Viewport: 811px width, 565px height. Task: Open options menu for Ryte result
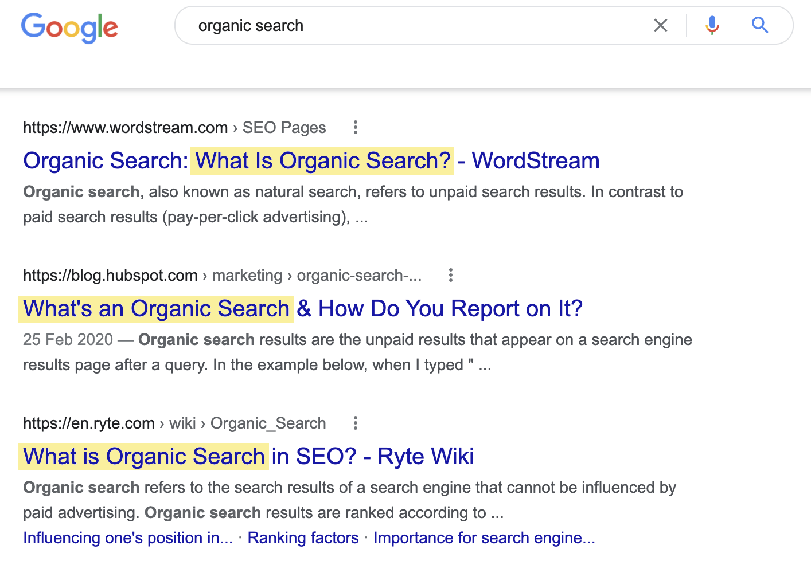356,423
